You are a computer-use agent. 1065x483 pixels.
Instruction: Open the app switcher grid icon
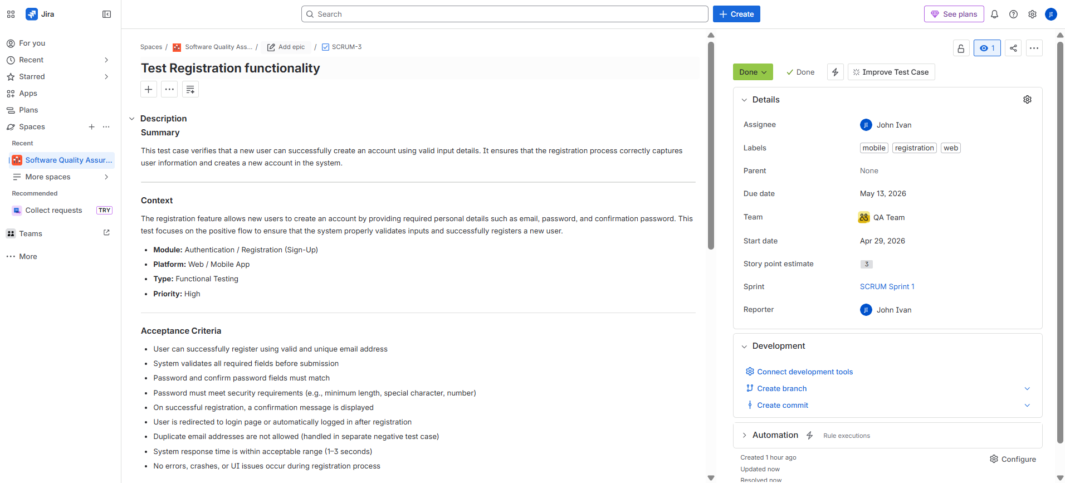11,14
